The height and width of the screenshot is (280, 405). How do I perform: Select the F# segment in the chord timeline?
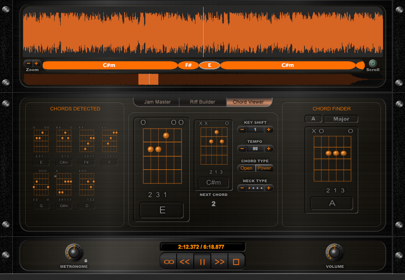point(188,65)
